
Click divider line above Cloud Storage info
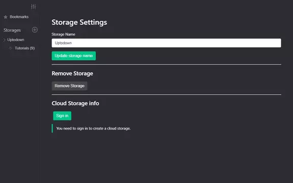coord(166,95)
